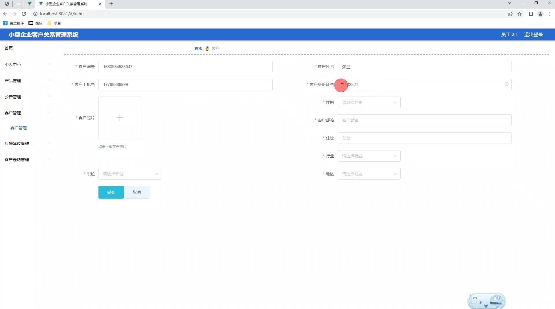Go forward to the next page
This screenshot has width=555, height=309.
[14, 14]
